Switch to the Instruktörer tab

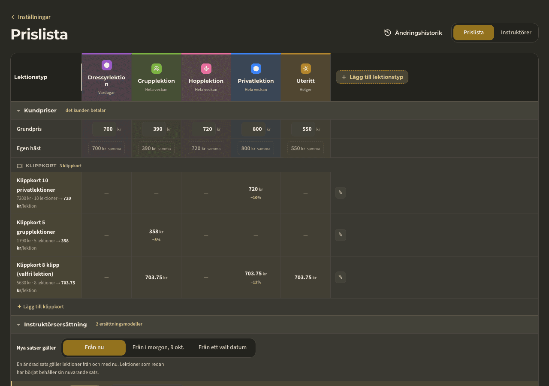pos(516,33)
